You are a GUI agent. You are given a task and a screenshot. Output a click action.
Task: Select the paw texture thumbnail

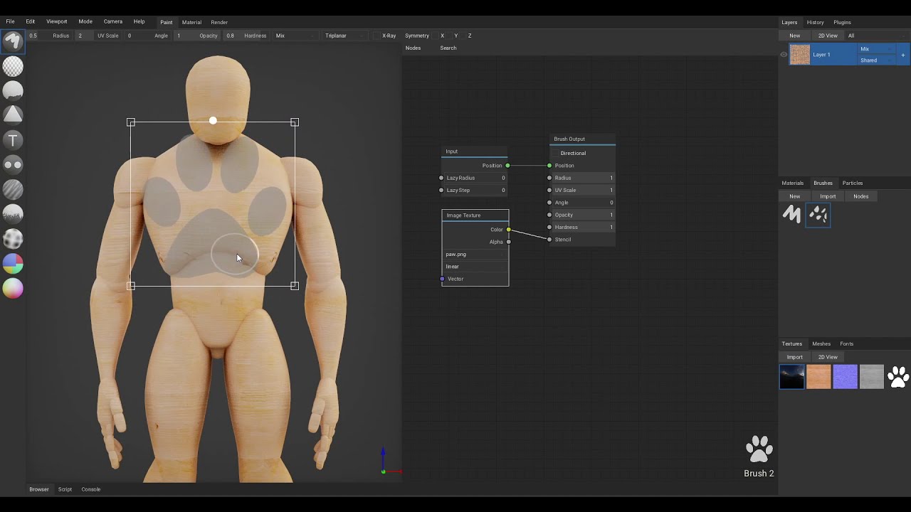(898, 376)
